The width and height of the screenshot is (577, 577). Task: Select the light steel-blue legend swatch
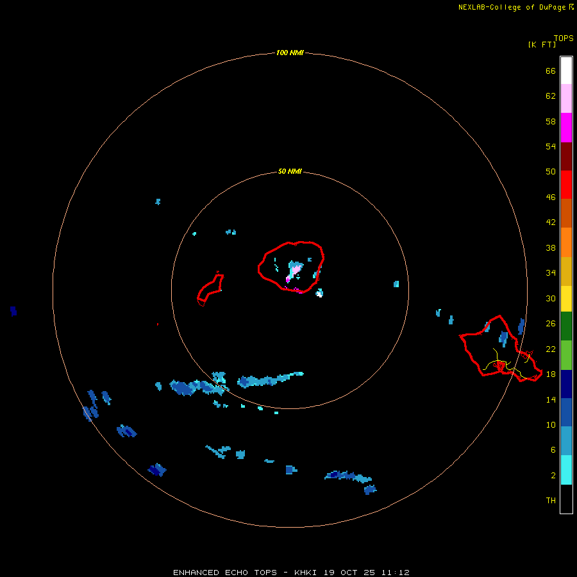point(566,440)
